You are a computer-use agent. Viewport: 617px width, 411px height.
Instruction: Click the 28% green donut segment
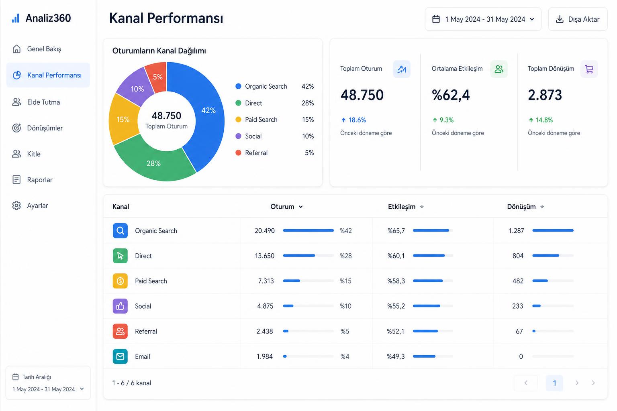pos(155,163)
